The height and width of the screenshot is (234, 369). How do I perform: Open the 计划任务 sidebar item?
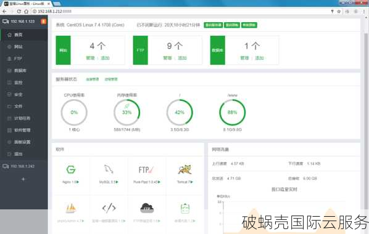coord(23,118)
